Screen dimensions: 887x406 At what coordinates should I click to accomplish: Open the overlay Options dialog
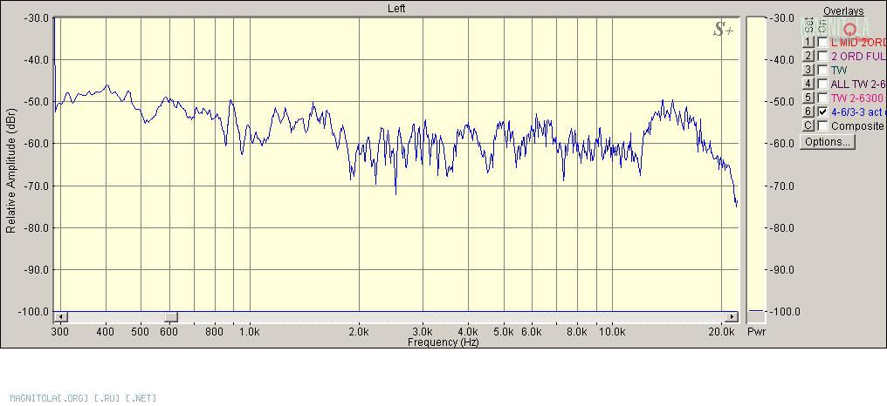pyautogui.click(x=827, y=142)
